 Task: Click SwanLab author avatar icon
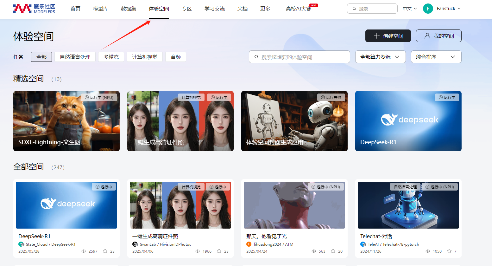(135, 244)
